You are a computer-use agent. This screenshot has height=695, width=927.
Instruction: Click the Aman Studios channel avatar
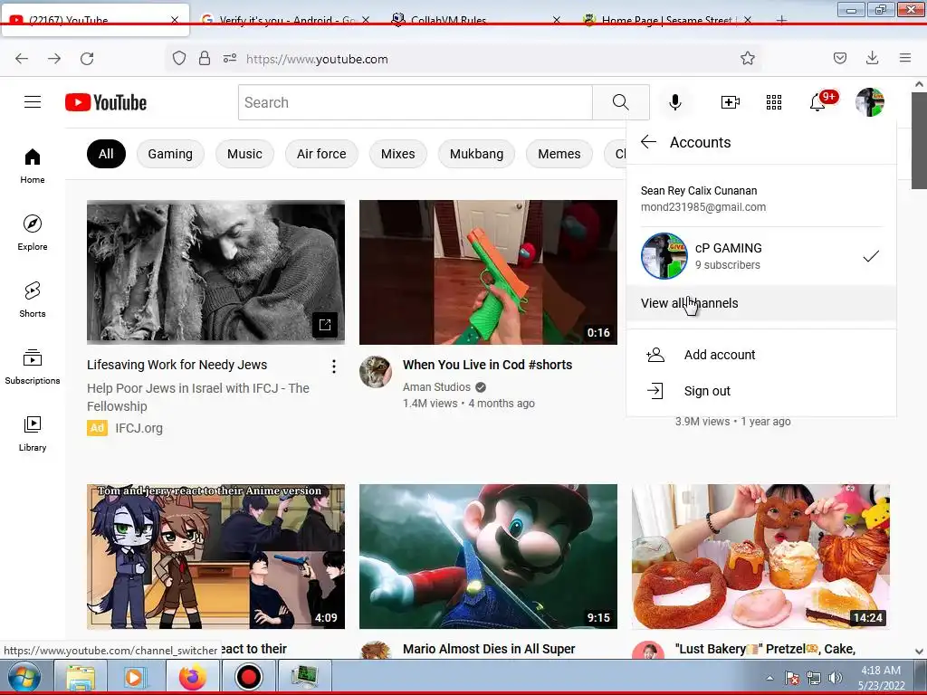tap(376, 372)
